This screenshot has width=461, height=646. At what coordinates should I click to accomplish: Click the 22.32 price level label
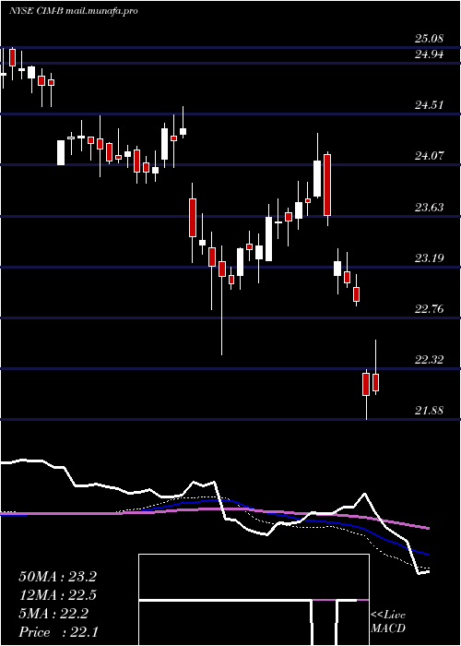click(429, 360)
